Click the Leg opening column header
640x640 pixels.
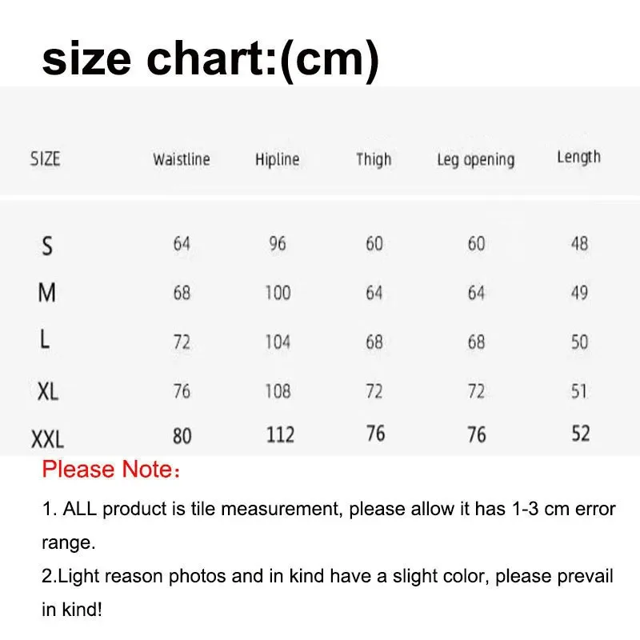tap(475, 159)
